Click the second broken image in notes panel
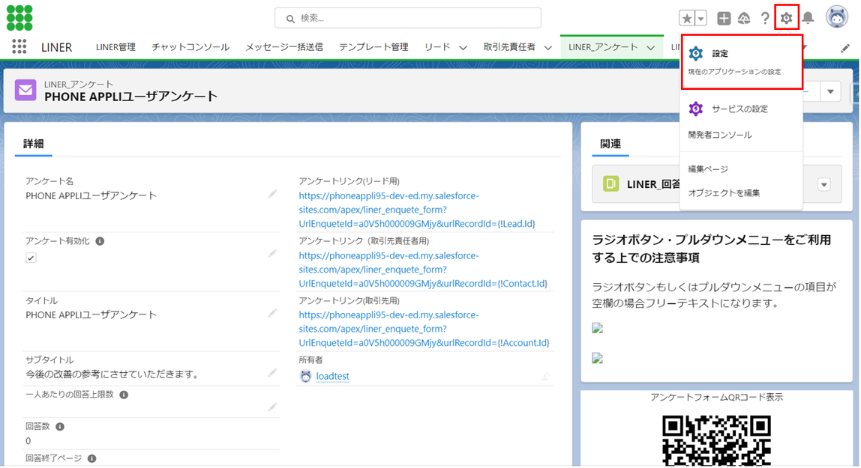861x468 pixels. coord(598,359)
